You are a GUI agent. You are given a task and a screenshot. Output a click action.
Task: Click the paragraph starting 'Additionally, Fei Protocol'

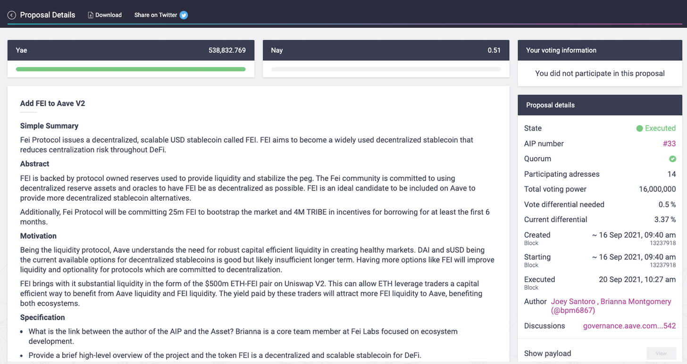pyautogui.click(x=255, y=216)
